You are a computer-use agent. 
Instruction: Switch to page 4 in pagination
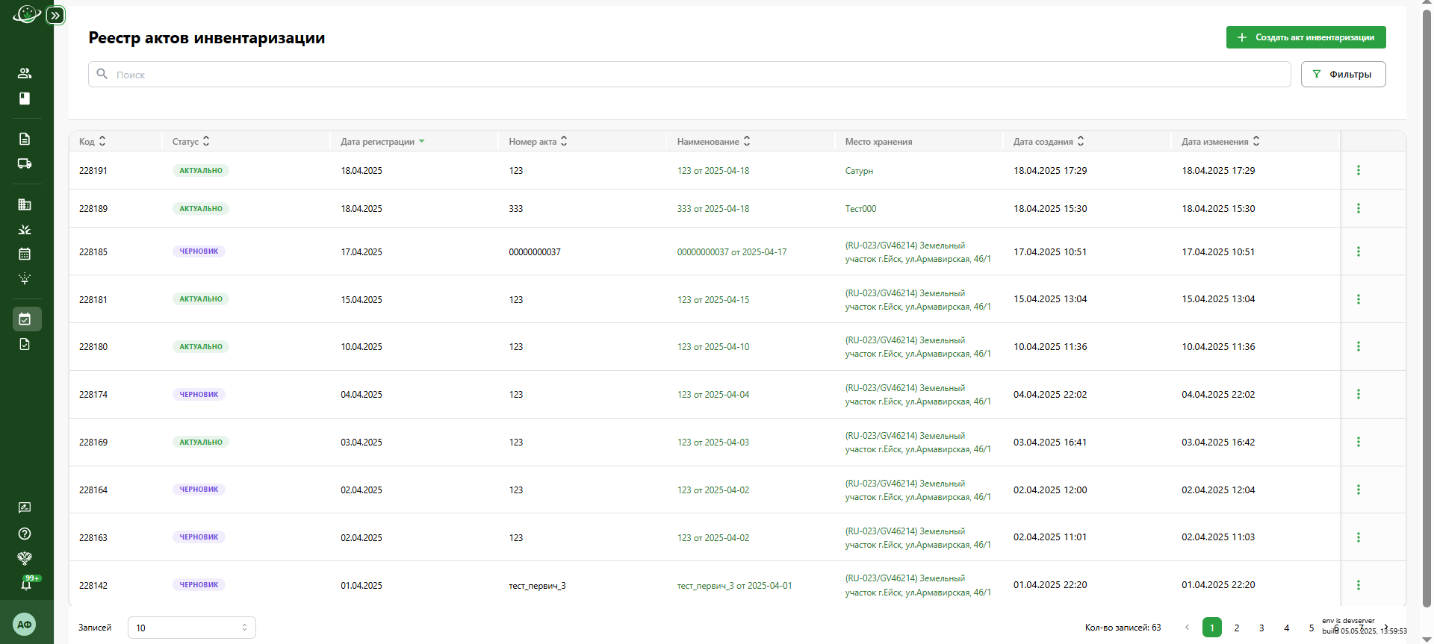1286,628
